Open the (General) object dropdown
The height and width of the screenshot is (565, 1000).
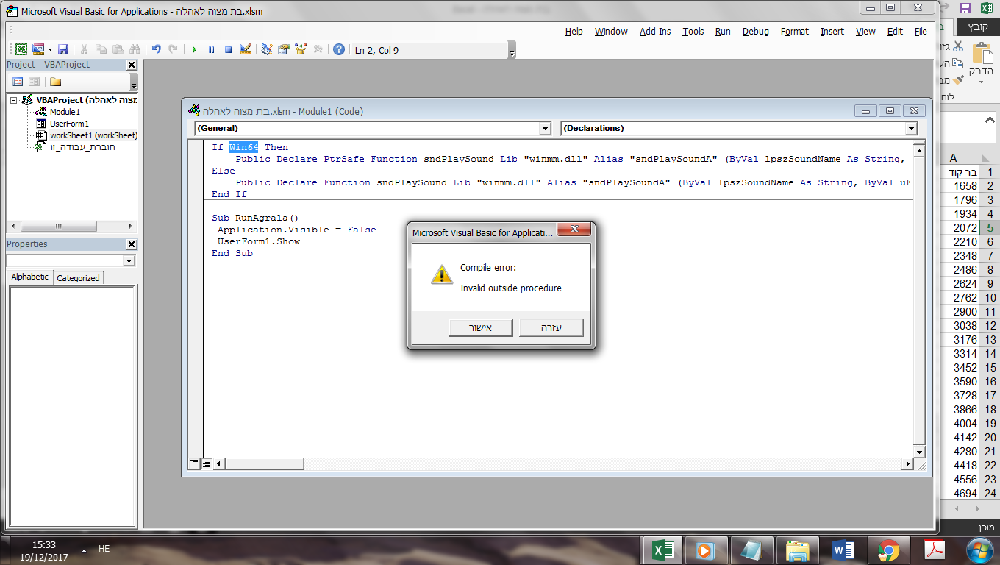coord(545,129)
